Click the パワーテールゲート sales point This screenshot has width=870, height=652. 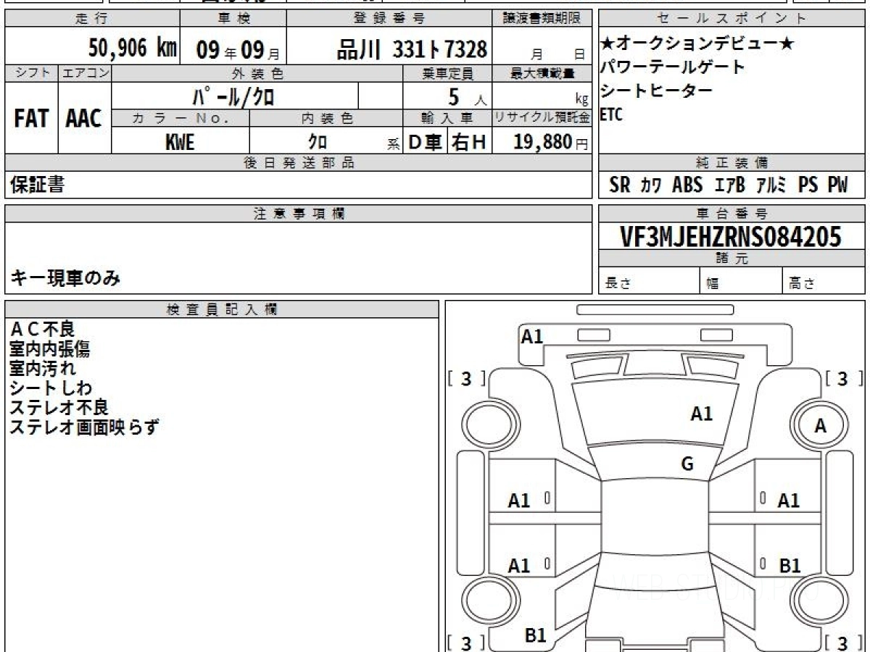672,67
